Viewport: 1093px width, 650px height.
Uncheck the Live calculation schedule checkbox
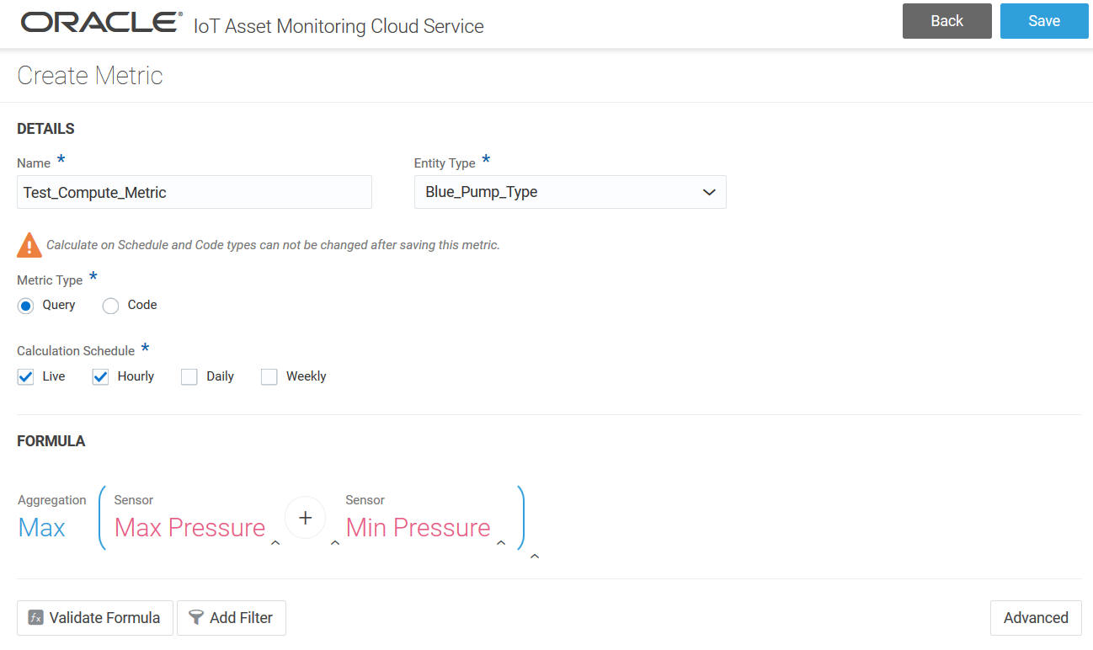(25, 376)
